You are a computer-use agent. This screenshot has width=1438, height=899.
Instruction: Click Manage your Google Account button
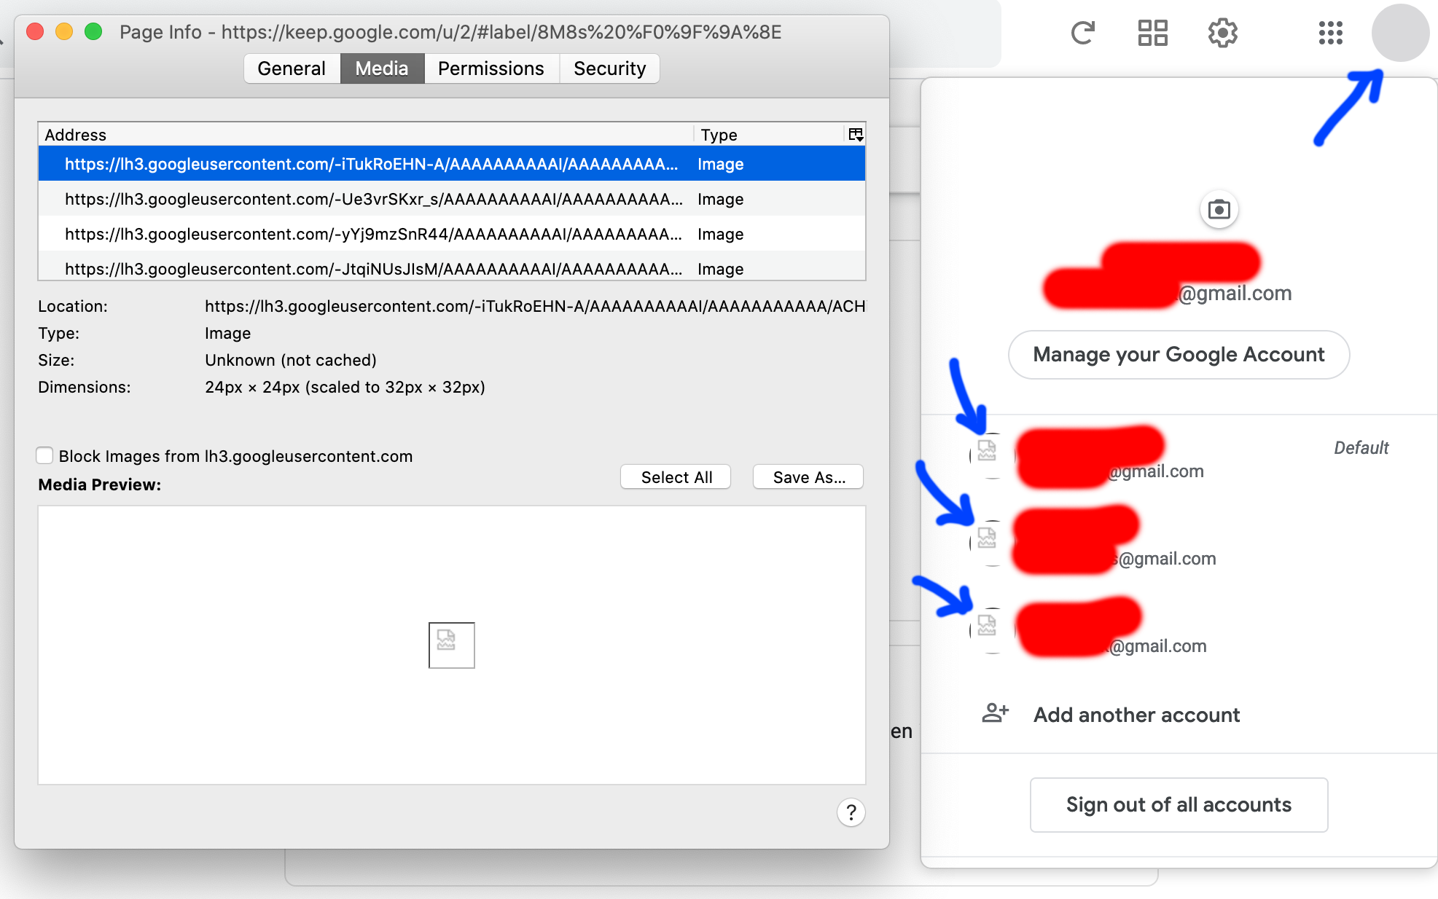(1179, 354)
